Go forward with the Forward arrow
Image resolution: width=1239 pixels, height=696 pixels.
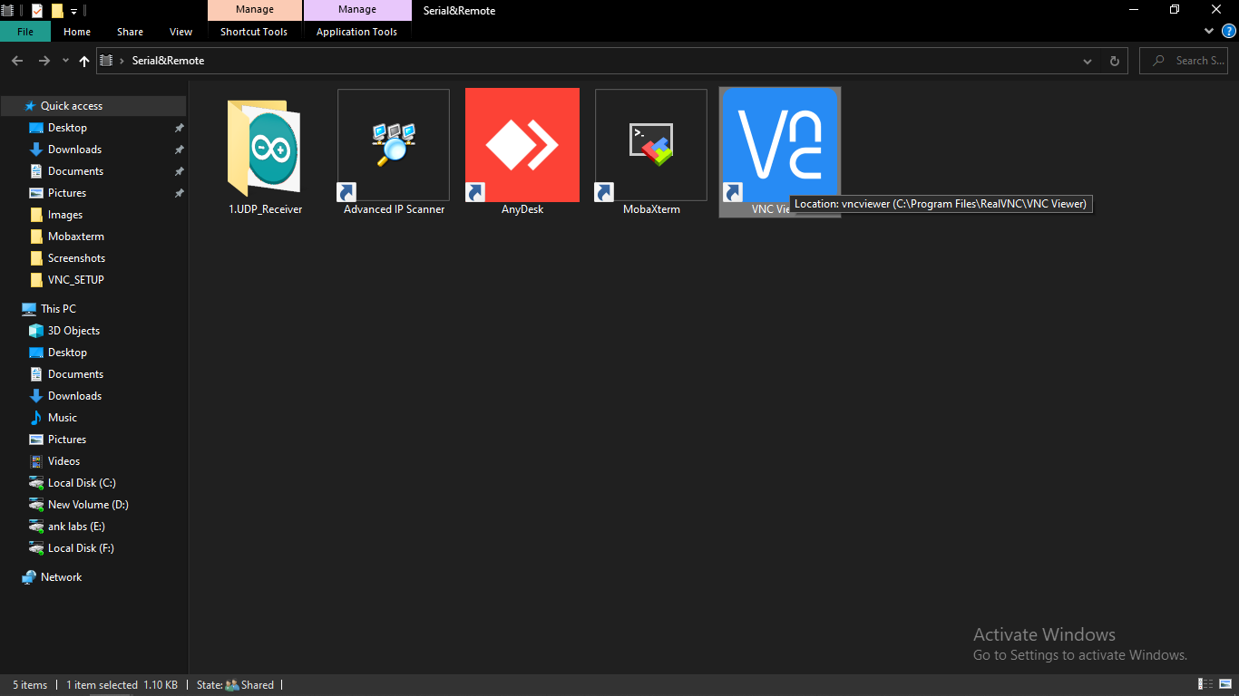pyautogui.click(x=44, y=61)
